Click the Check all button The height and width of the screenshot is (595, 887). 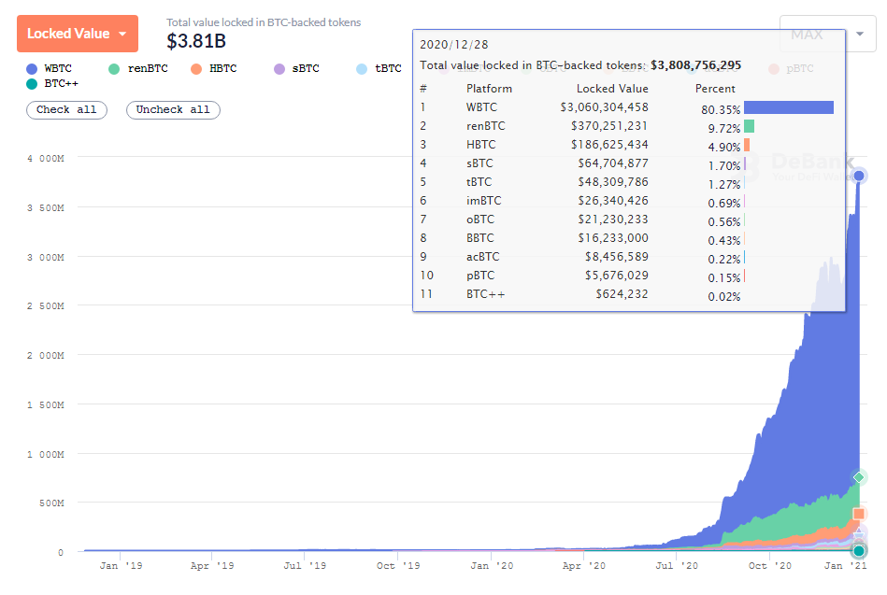click(x=66, y=109)
